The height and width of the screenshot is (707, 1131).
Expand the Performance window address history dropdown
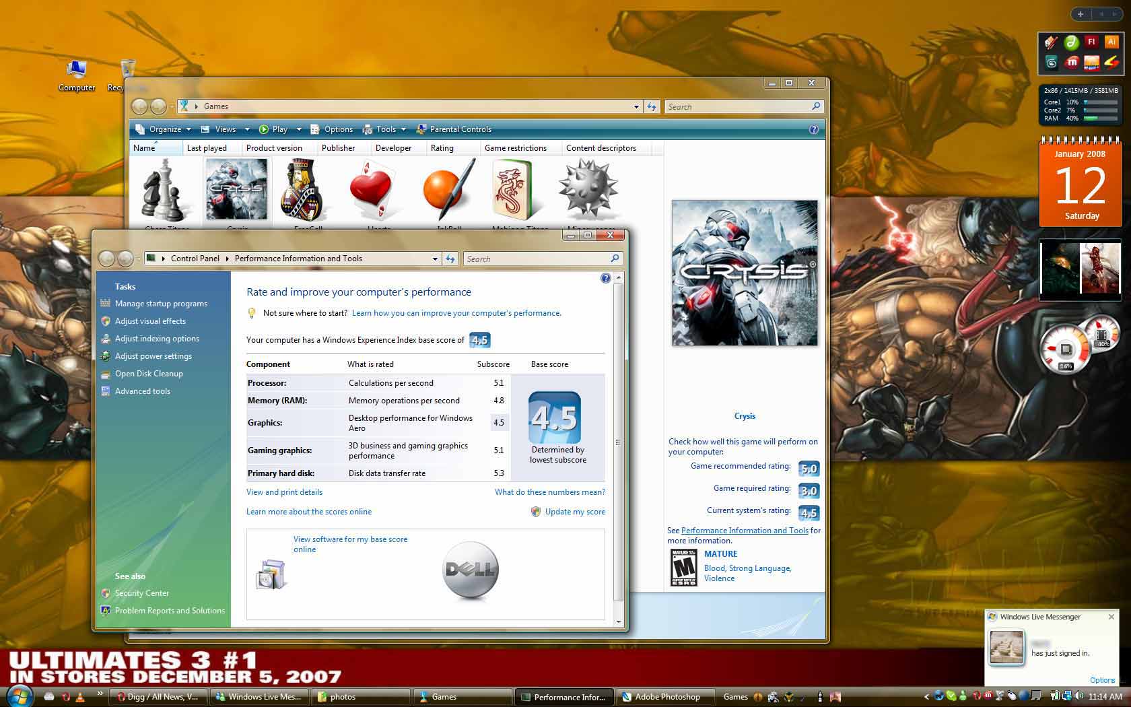pyautogui.click(x=436, y=259)
